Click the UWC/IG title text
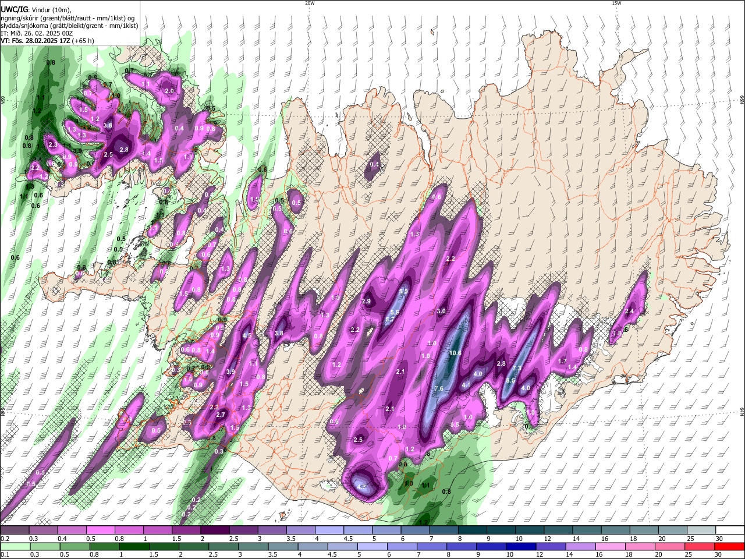The image size is (745, 559). pyautogui.click(x=13, y=10)
